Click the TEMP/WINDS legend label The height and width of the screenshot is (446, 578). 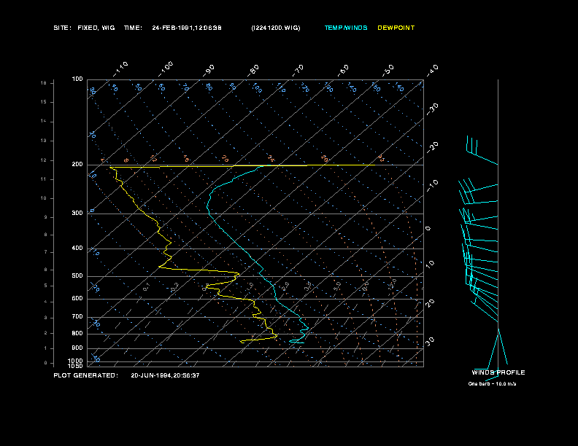[x=346, y=28]
